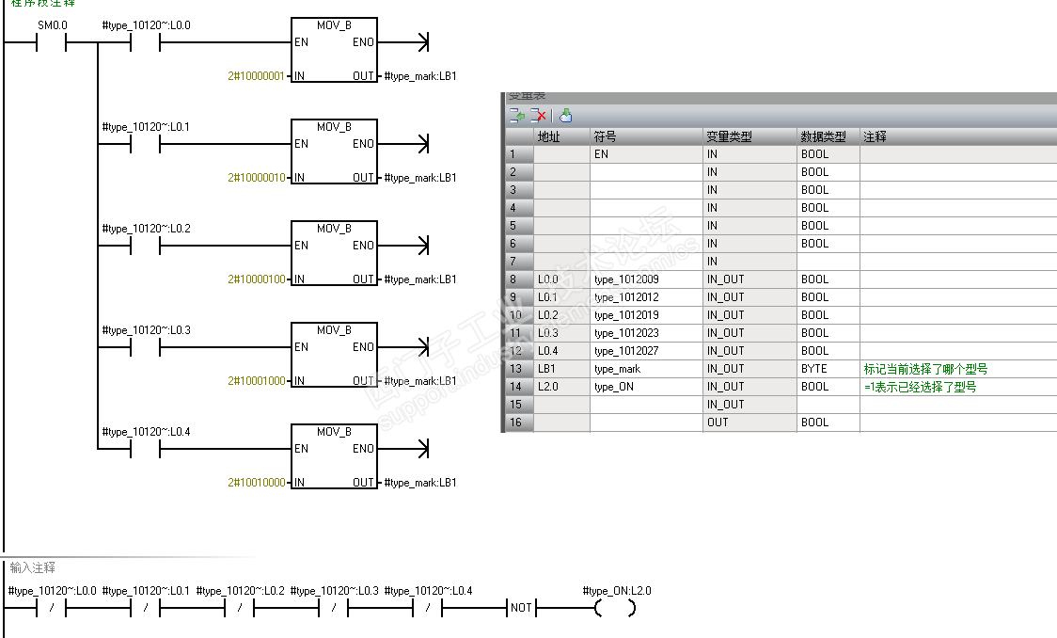Image resolution: width=1057 pixels, height=638 pixels.
Task: Select normally open contact #type_10120~:L0.2
Action: point(145,247)
